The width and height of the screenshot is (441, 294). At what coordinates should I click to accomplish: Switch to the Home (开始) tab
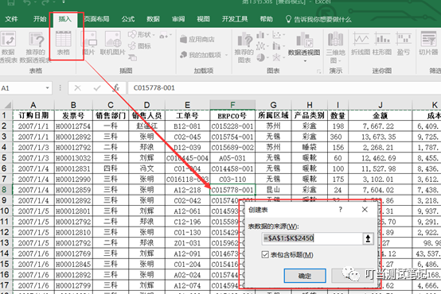[40, 19]
